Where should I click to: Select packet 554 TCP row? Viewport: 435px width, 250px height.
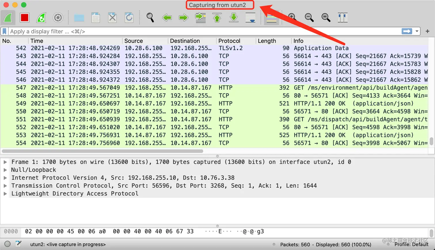tap(214, 143)
